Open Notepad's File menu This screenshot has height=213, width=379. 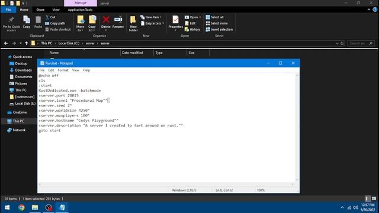(x=42, y=70)
